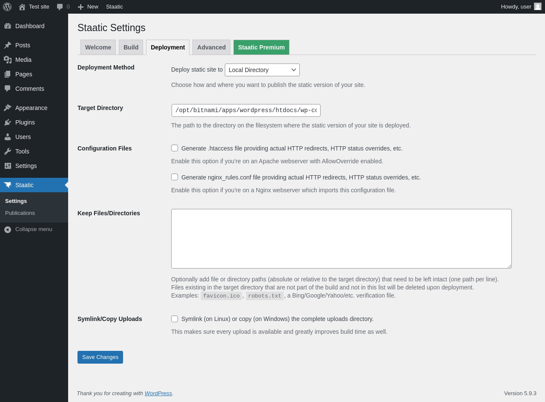
Task: Open the Staatic admin bar menu
Action: point(115,7)
